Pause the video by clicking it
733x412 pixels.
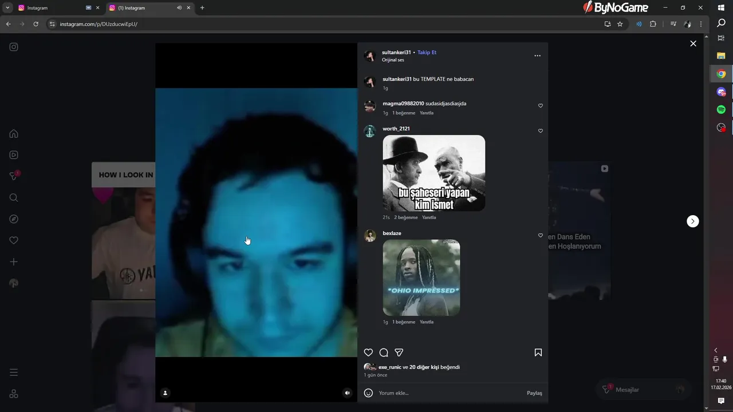pyautogui.click(x=256, y=223)
